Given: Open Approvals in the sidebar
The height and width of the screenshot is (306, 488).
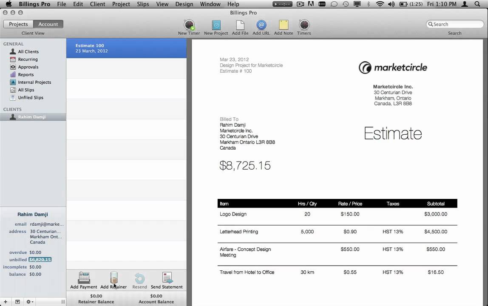Looking at the screenshot, I should click(28, 67).
